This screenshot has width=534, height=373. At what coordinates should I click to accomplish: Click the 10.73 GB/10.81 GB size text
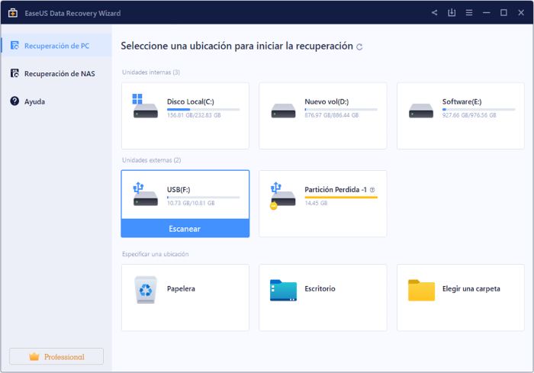[x=191, y=203]
